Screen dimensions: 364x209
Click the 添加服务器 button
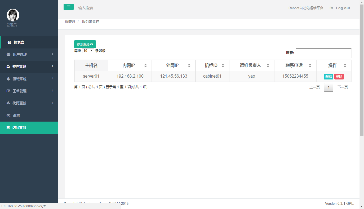[x=85, y=44]
